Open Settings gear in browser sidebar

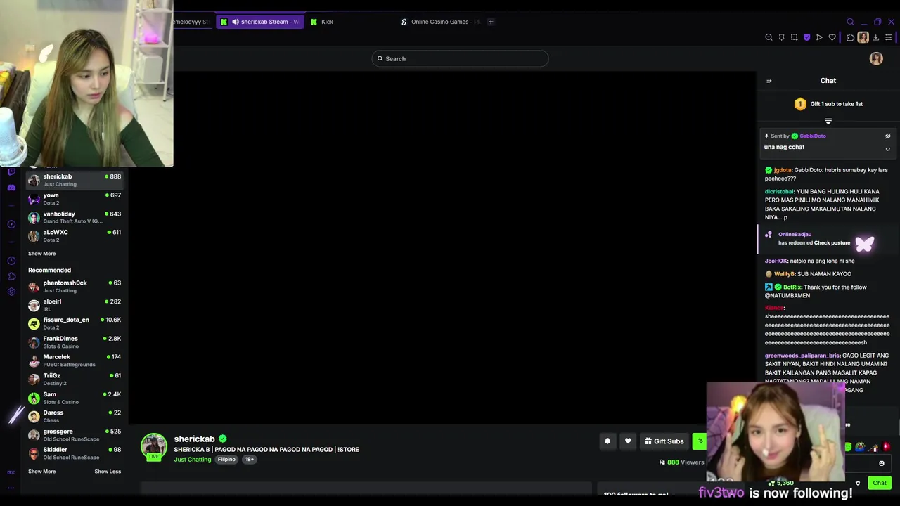click(11, 292)
